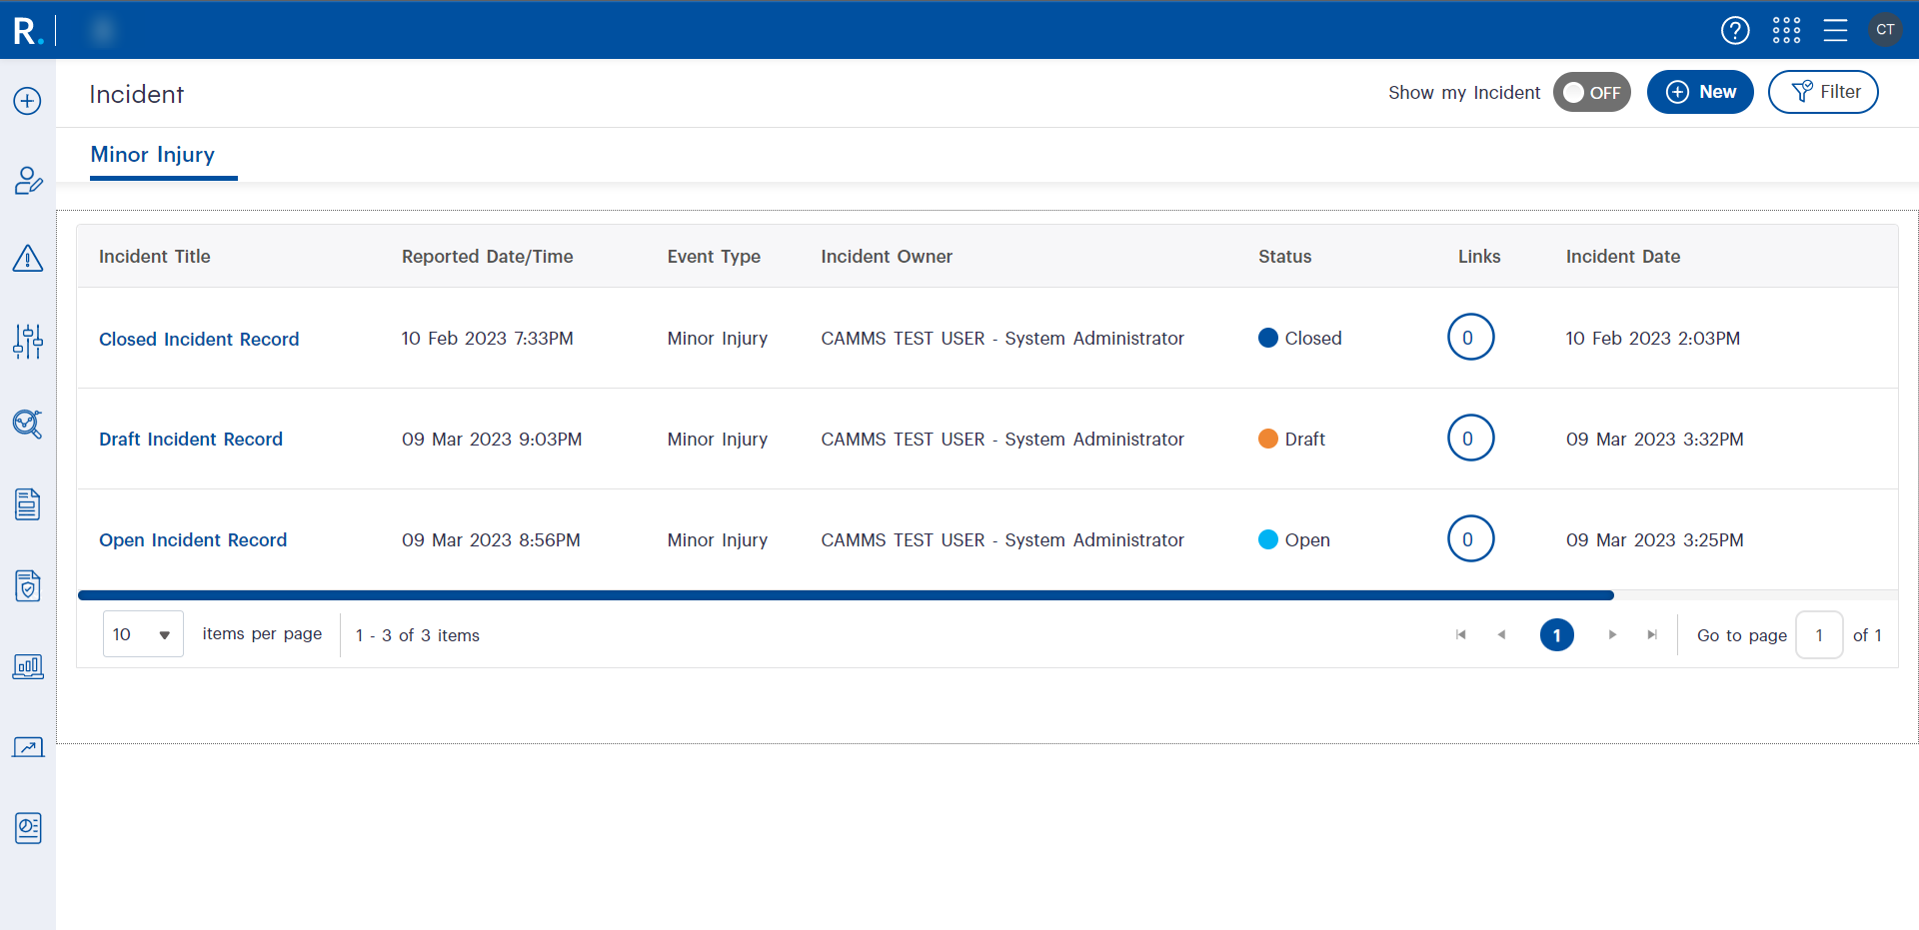Image resolution: width=1919 pixels, height=930 pixels.
Task: Click Minor Injury event type in Closed row
Action: (718, 339)
